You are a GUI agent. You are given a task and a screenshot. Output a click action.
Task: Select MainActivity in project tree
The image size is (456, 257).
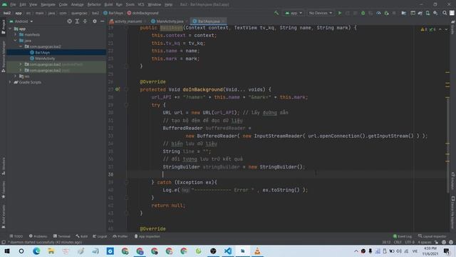(45, 59)
